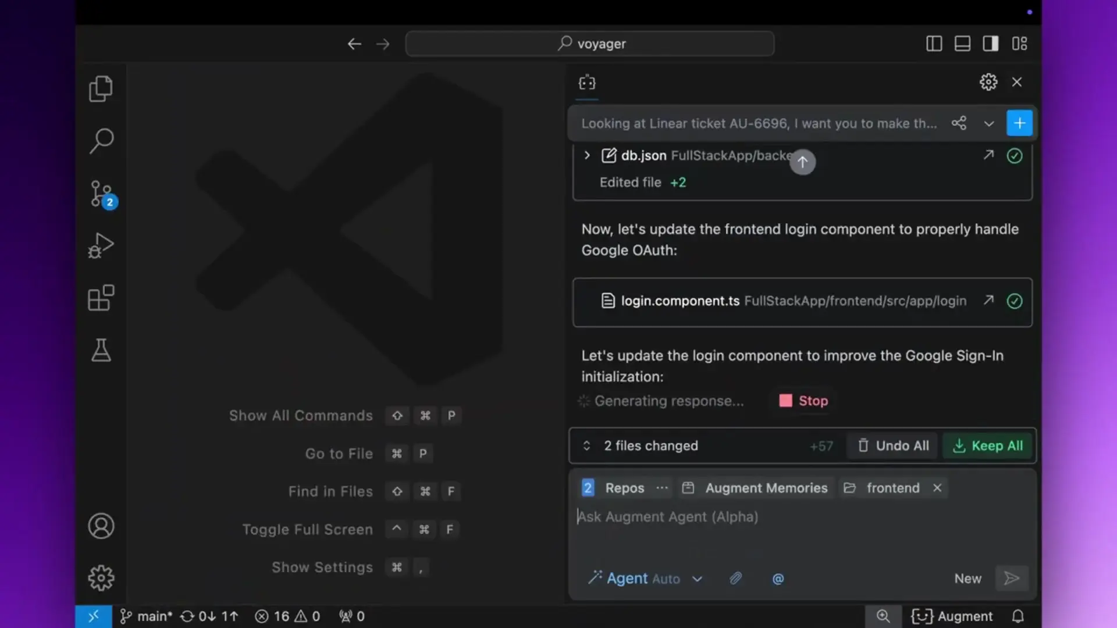
Task: Click the ports 0 status item
Action: click(352, 616)
